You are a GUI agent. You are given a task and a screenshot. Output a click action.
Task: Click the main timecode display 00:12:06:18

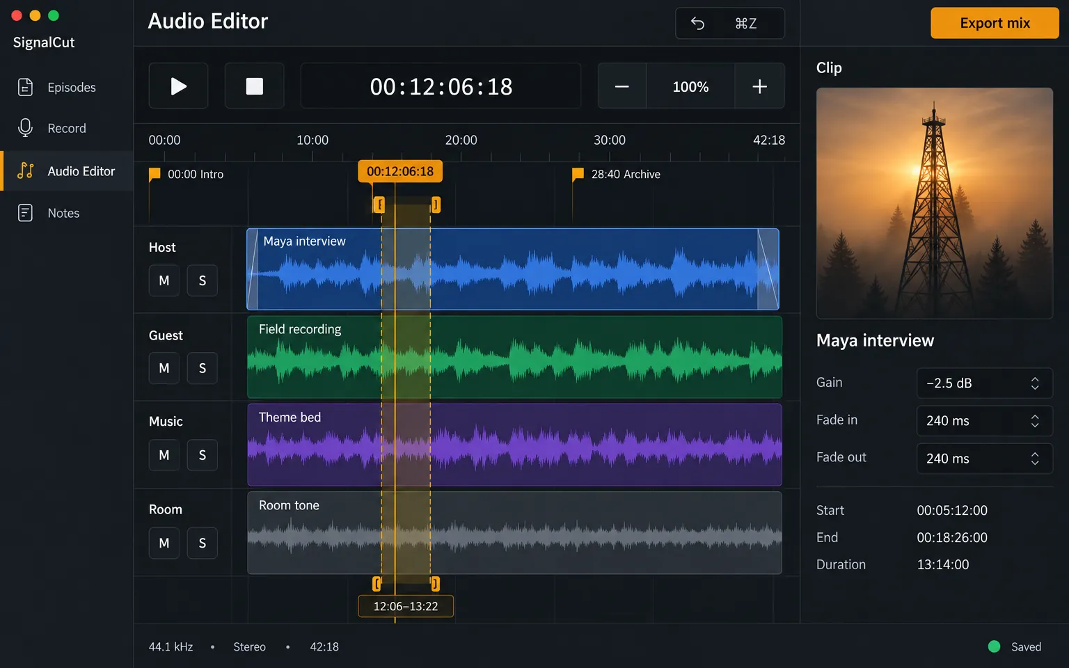441,86
